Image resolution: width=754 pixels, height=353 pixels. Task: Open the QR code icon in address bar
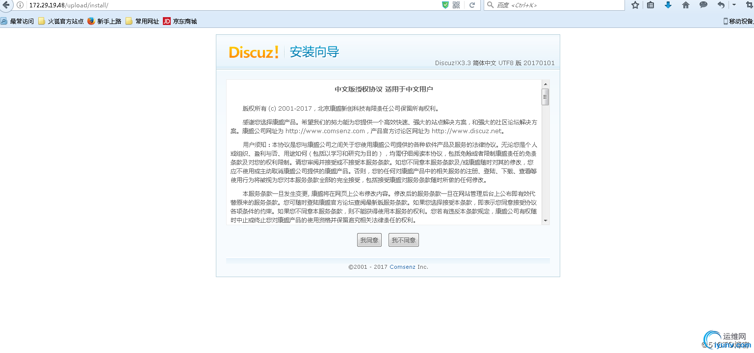tap(456, 5)
